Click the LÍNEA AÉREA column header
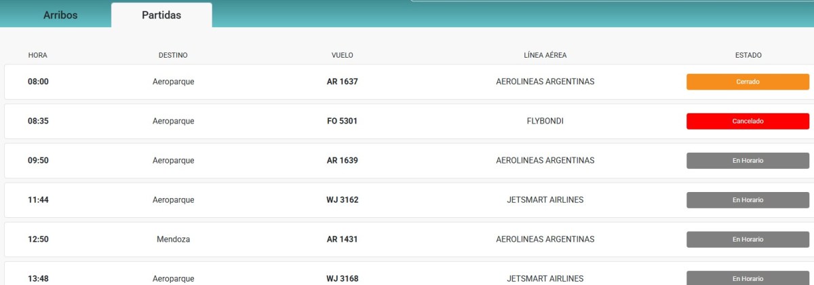Screen dimensions: 814x285 (x=545, y=55)
